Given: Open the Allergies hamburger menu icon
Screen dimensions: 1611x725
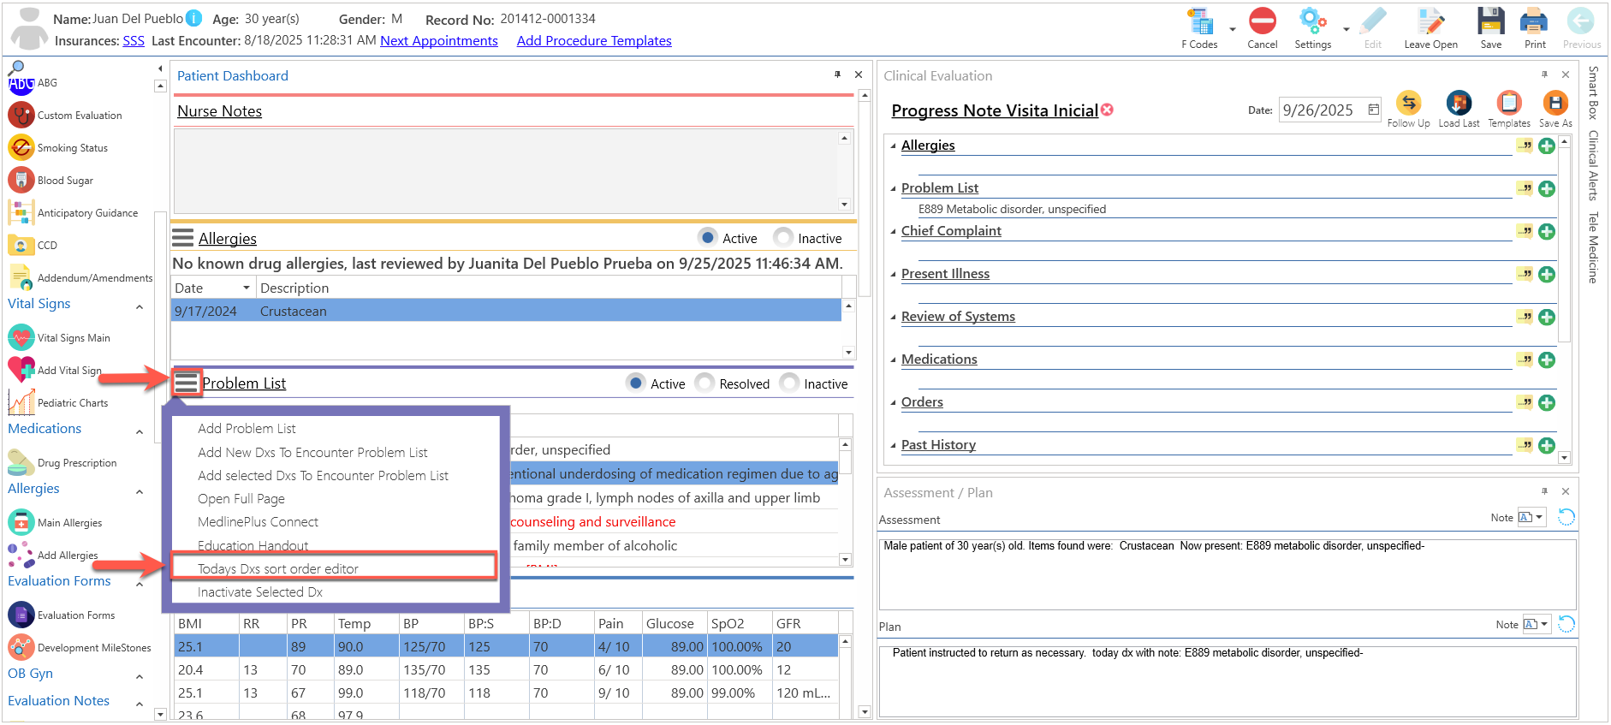Looking at the screenshot, I should [183, 237].
